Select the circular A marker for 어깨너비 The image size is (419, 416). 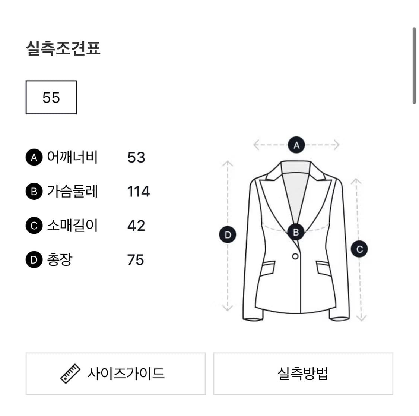(34, 158)
